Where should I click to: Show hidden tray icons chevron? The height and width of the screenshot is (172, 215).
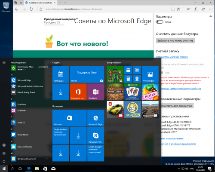tap(179, 169)
